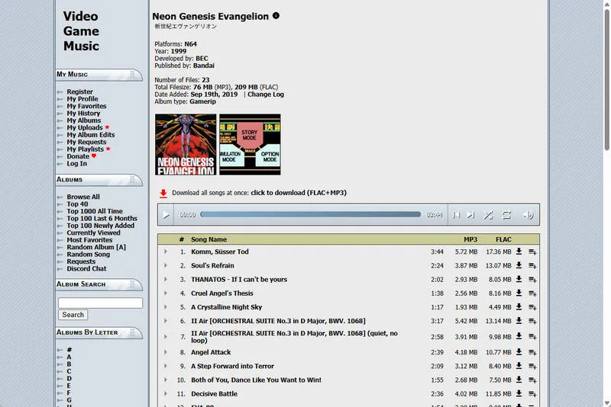Open the Change Log link

coord(266,95)
